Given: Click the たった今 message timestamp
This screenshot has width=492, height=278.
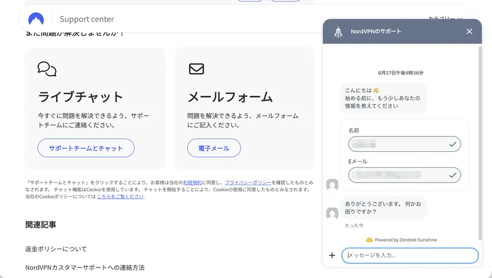Looking at the screenshot, I should click(354, 226).
